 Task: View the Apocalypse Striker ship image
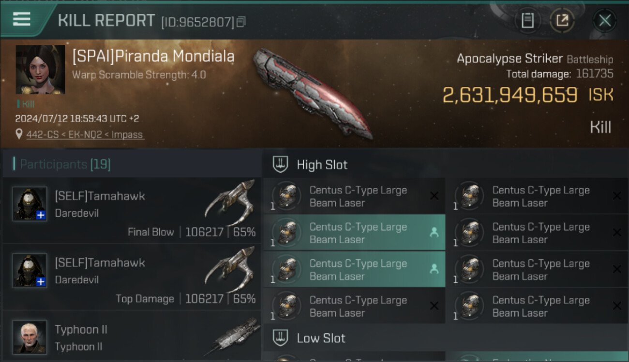coord(314,93)
